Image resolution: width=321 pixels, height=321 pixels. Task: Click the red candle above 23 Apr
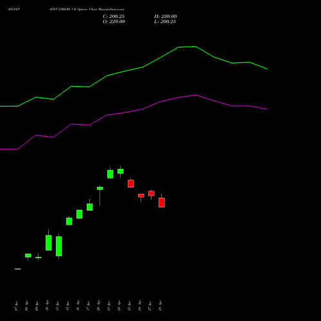pyautogui.click(x=131, y=184)
